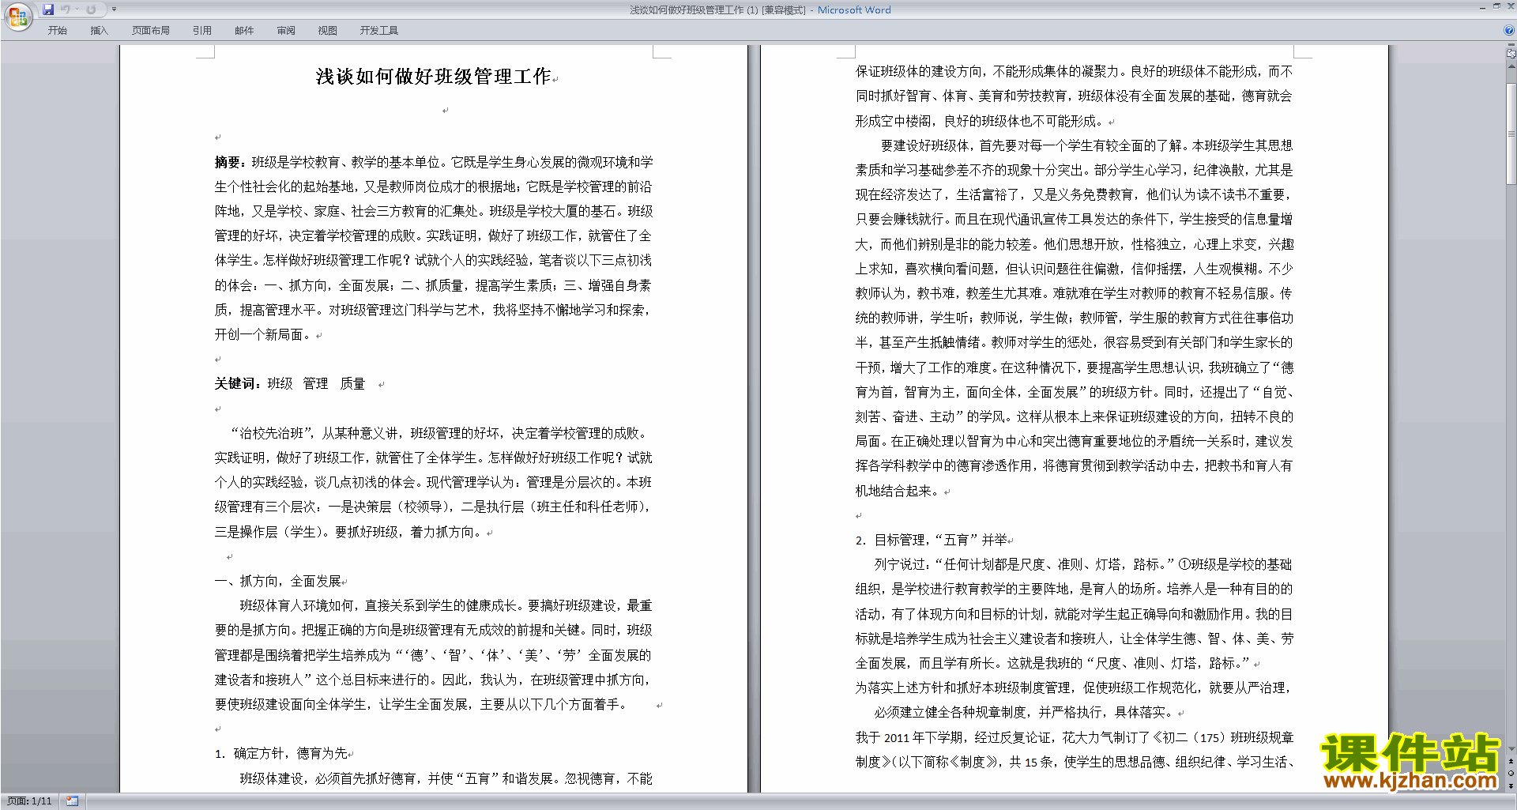
Task: Open the 插入 ribbon tab
Action: click(99, 31)
